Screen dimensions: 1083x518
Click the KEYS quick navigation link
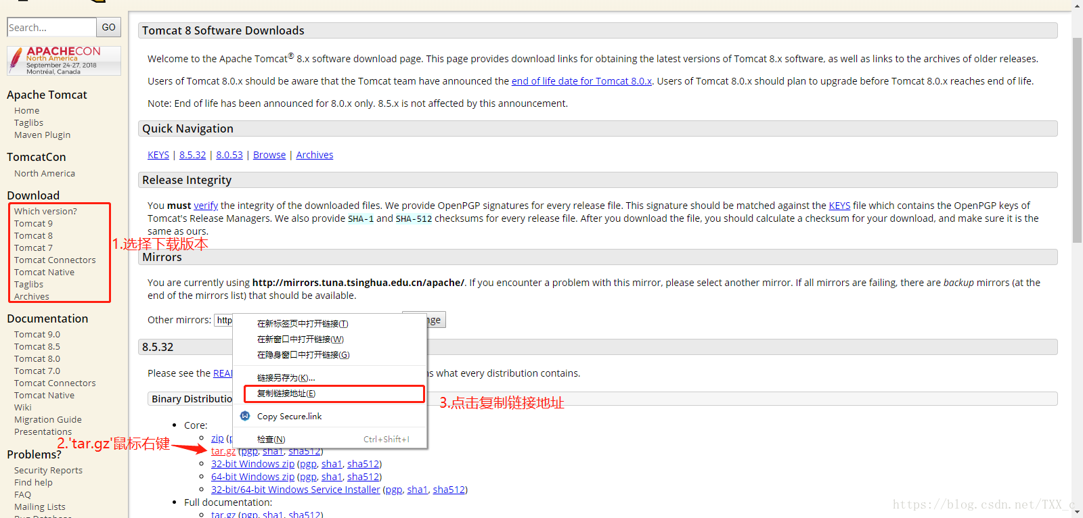158,155
